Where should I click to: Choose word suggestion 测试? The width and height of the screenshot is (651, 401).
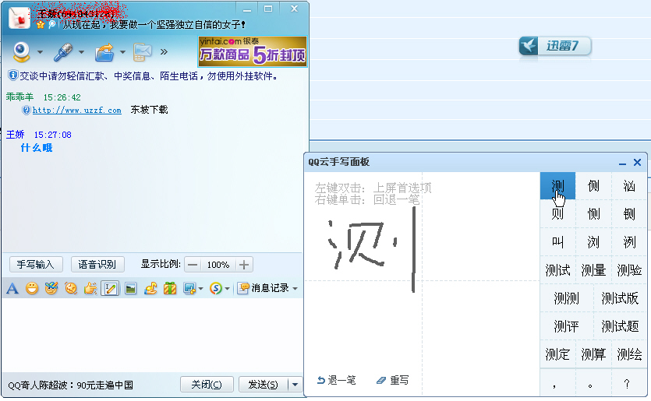coord(557,270)
